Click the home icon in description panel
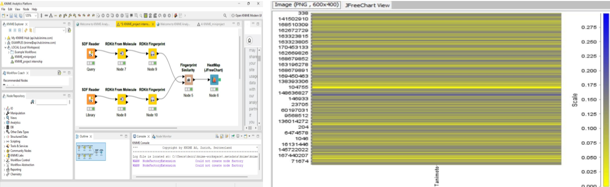 point(250,40)
